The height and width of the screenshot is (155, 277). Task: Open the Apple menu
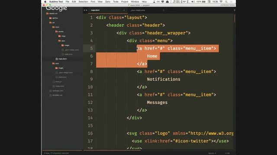[45, 2]
